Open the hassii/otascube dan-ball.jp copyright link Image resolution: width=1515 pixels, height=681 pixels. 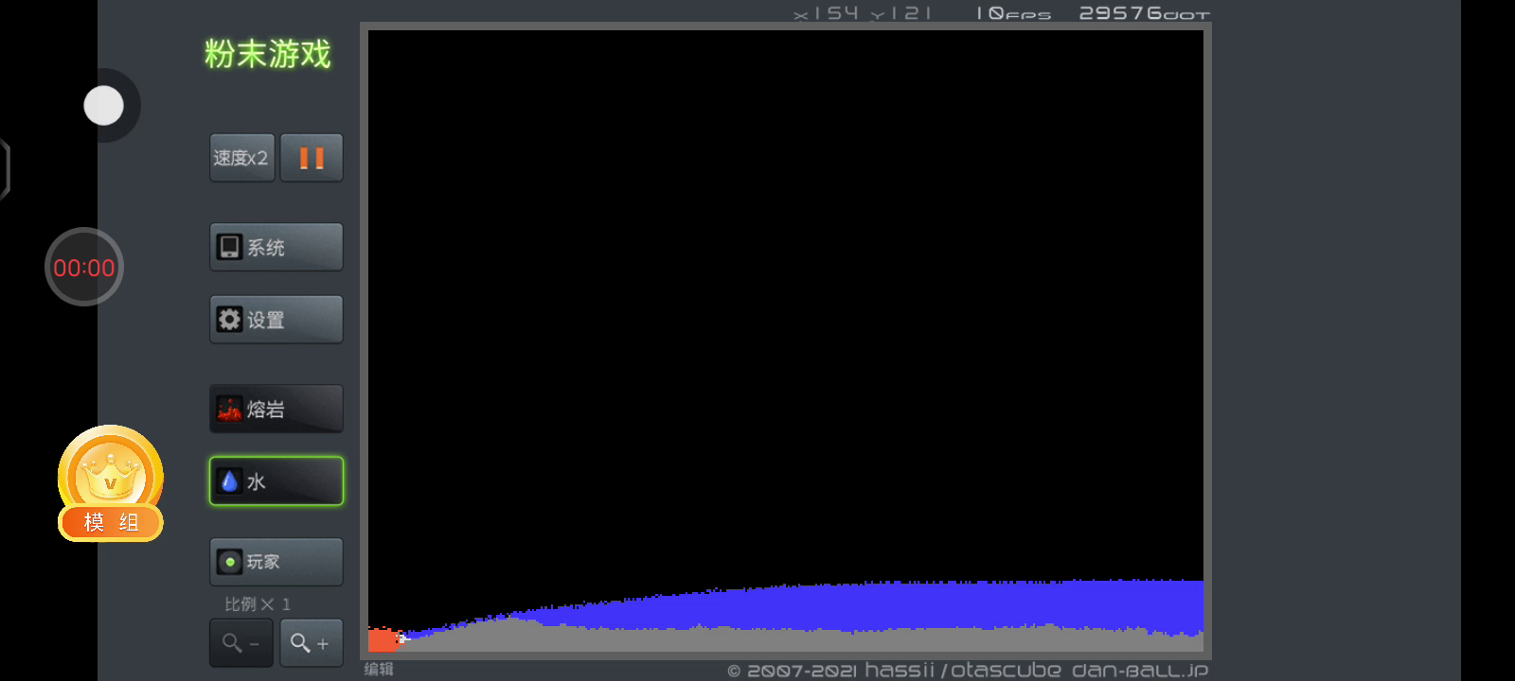coord(967,670)
